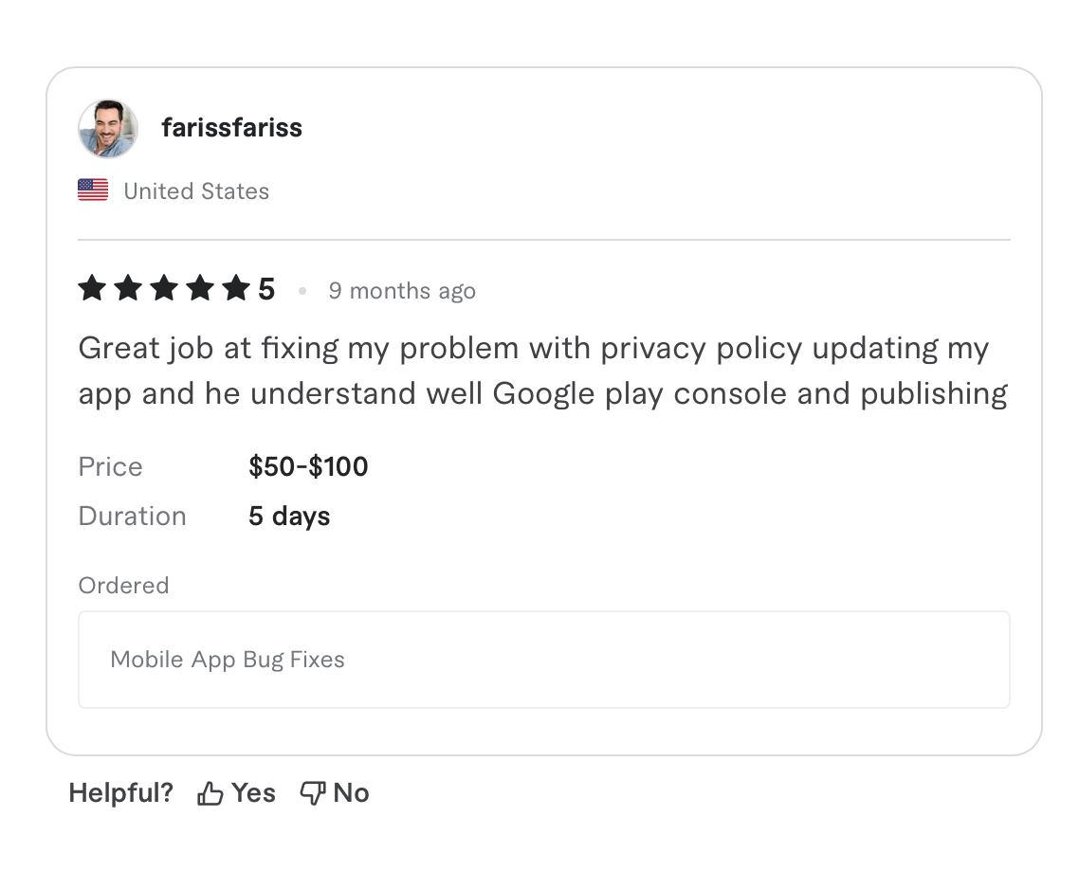Mark the review as not helpful with No
The width and height of the screenshot is (1079, 889).
(352, 792)
